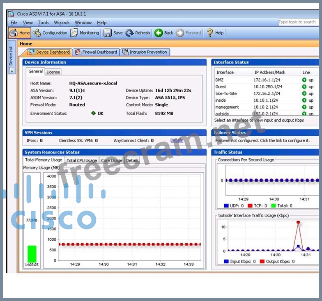Click the search topic input field
The image size is (322, 301).
[x=297, y=22]
